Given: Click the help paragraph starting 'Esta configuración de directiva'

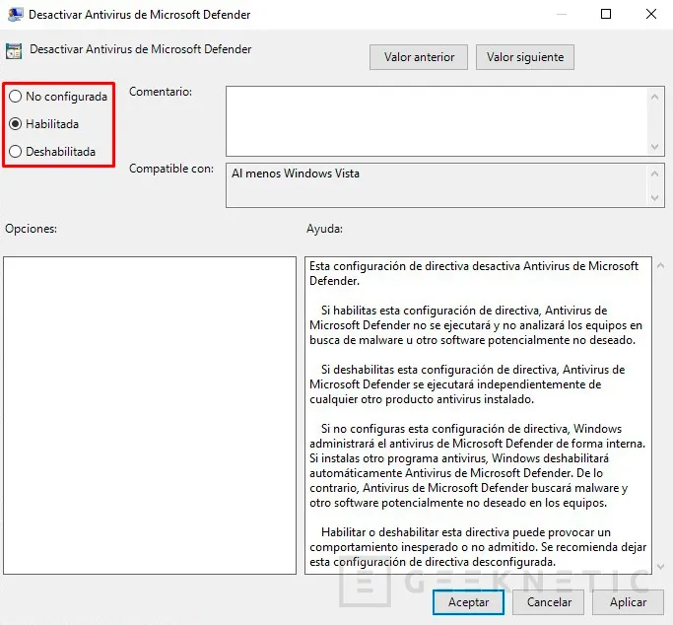Looking at the screenshot, I should point(474,273).
